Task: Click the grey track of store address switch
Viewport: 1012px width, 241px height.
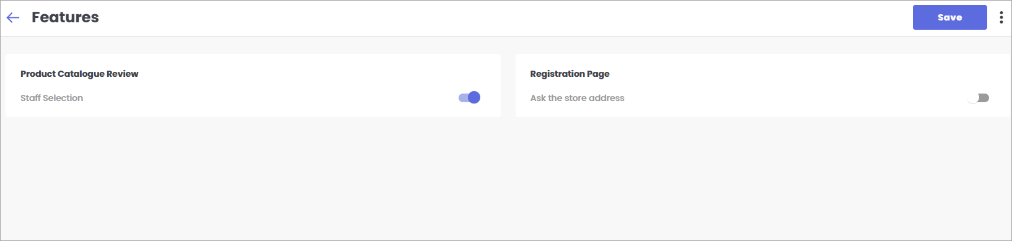Action: tap(984, 98)
